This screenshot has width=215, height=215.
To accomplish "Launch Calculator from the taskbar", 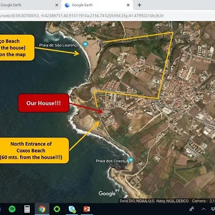I will point(27,209).
